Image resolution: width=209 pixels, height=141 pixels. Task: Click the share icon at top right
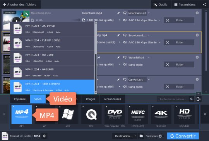point(204,5)
